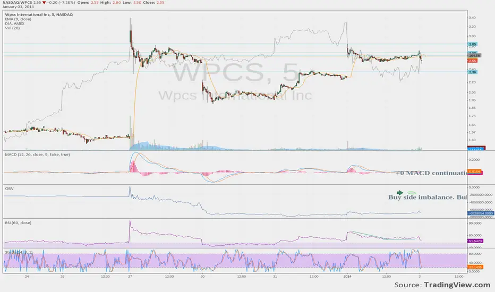
Task: Click the 31 date label on time axis
Action: pos(275,276)
